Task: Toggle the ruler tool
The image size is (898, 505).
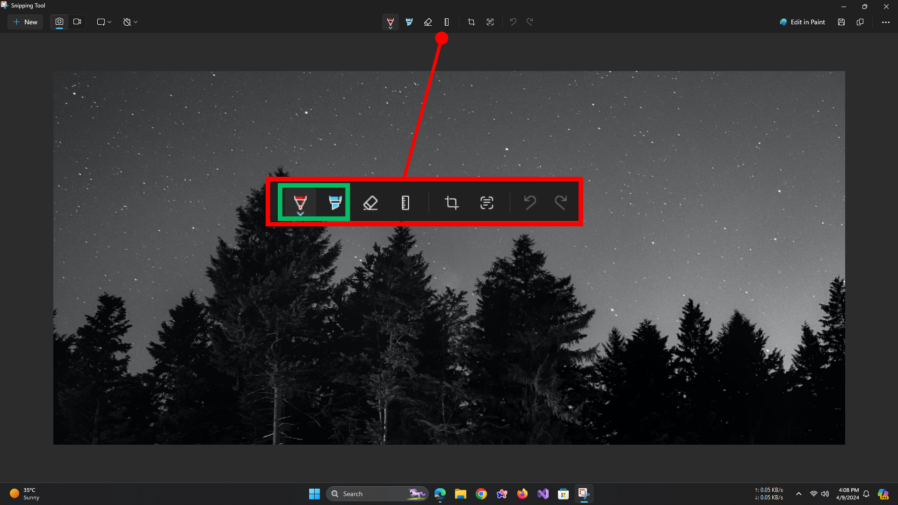Action: point(447,22)
